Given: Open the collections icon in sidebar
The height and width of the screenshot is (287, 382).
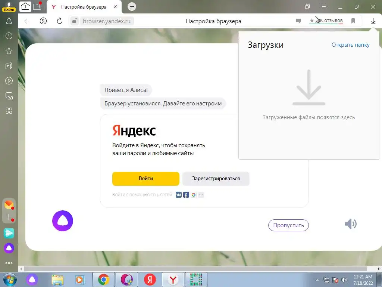Looking at the screenshot, I should [x=9, y=66].
